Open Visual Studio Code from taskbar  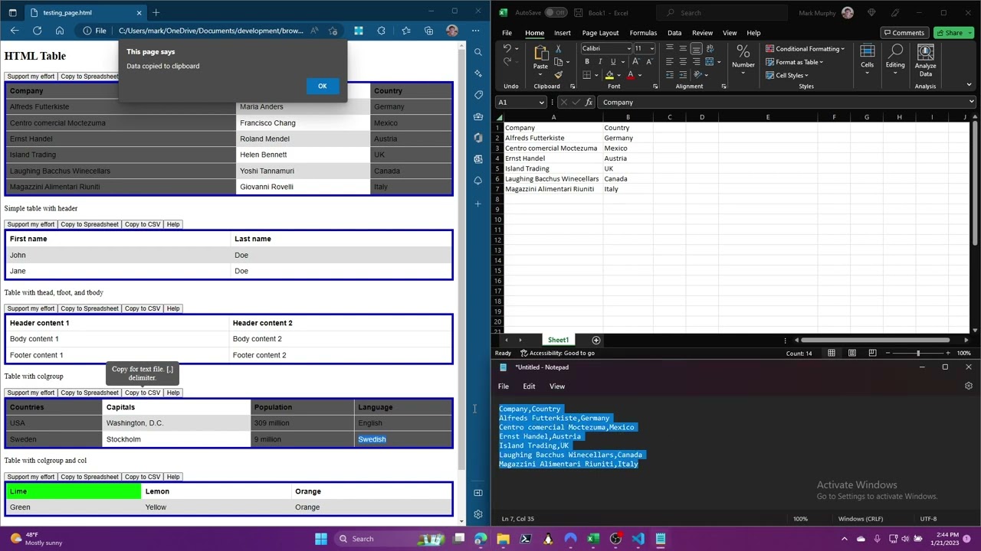click(x=638, y=539)
